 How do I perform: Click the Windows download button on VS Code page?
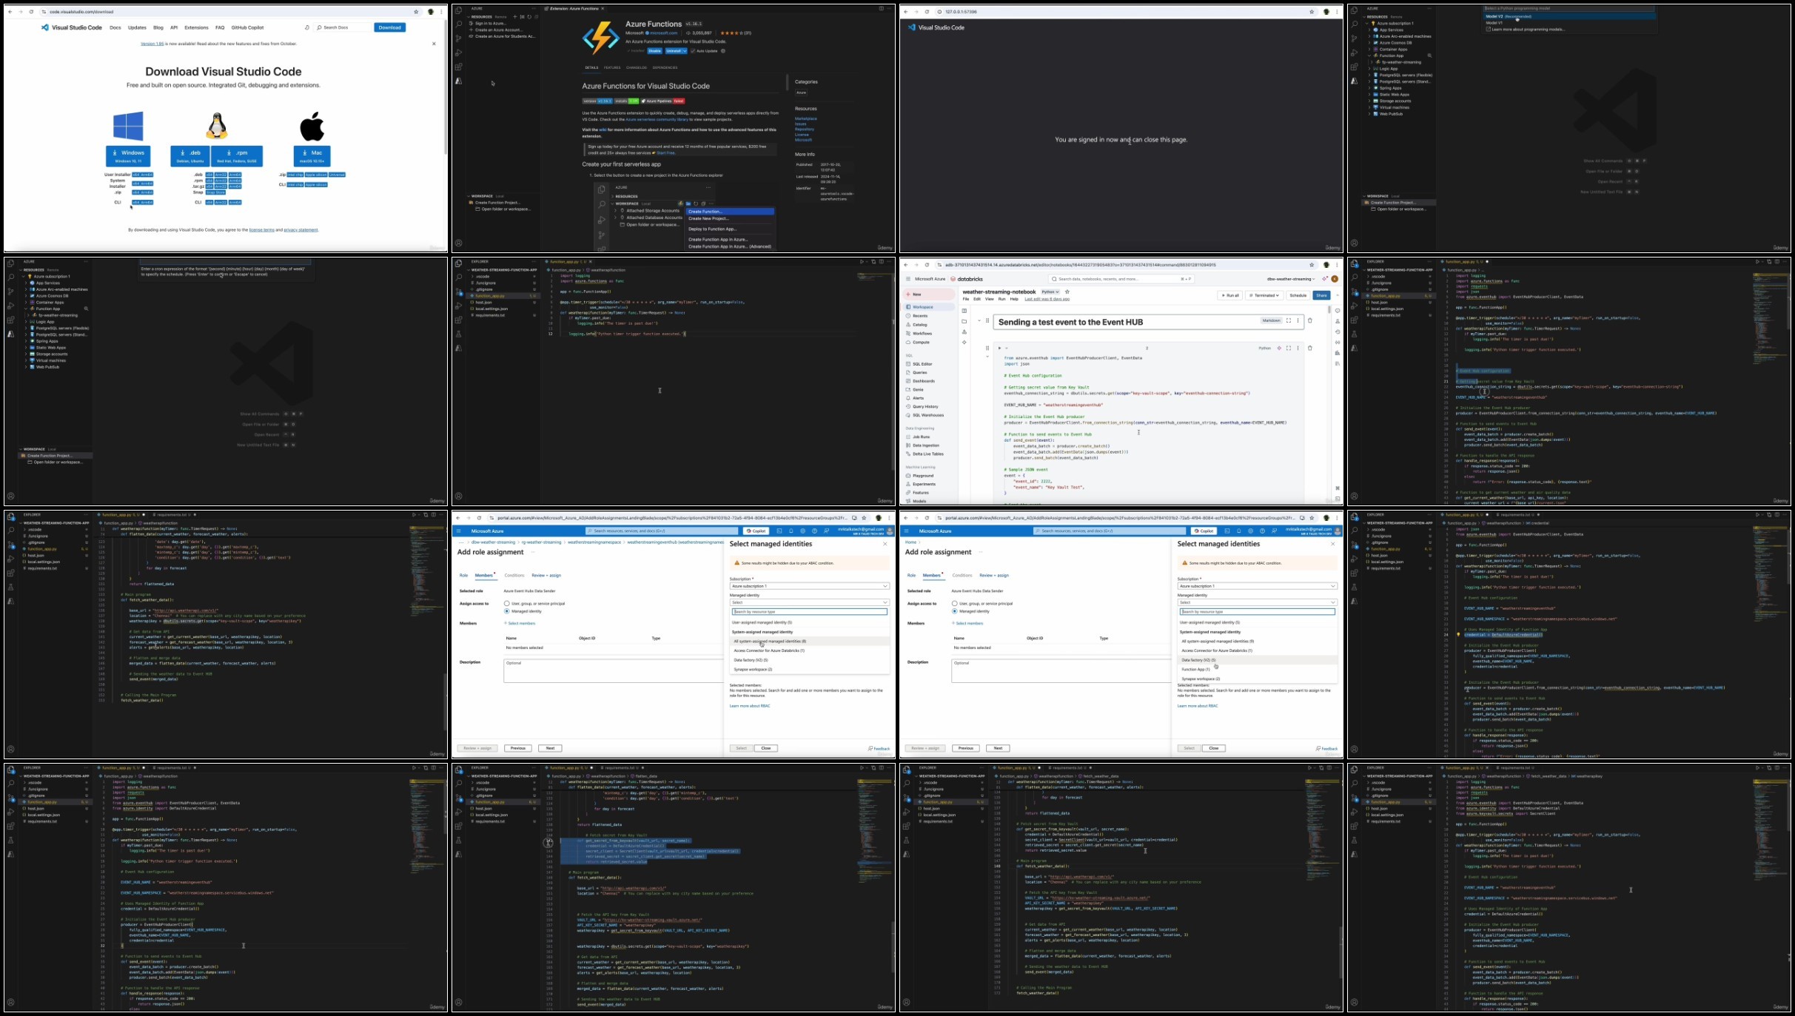click(x=128, y=155)
